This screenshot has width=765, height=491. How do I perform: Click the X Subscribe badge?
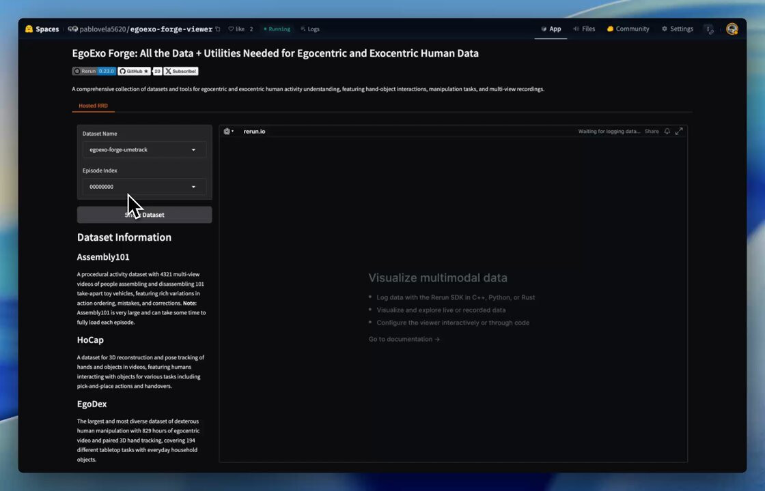(x=181, y=71)
